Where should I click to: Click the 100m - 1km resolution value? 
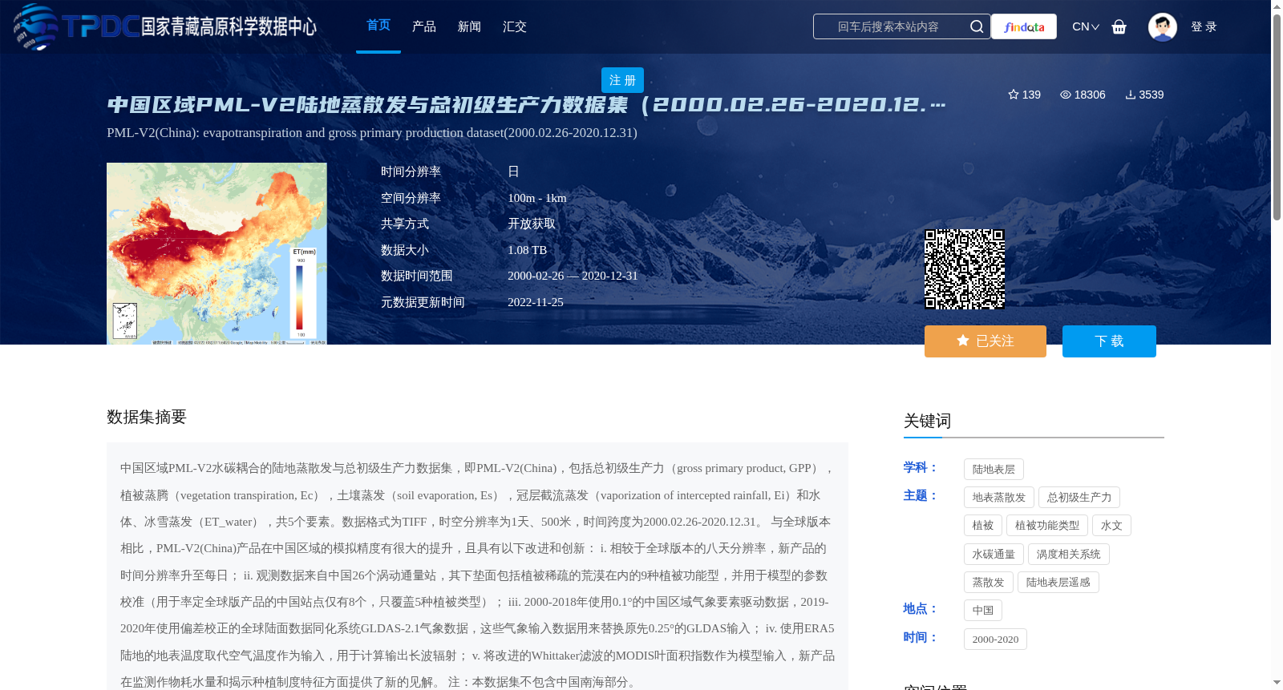[537, 198]
